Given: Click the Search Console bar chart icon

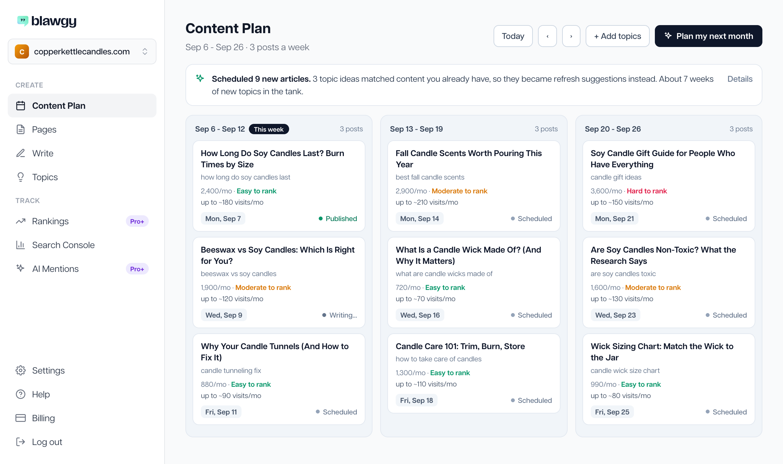Looking at the screenshot, I should [21, 245].
